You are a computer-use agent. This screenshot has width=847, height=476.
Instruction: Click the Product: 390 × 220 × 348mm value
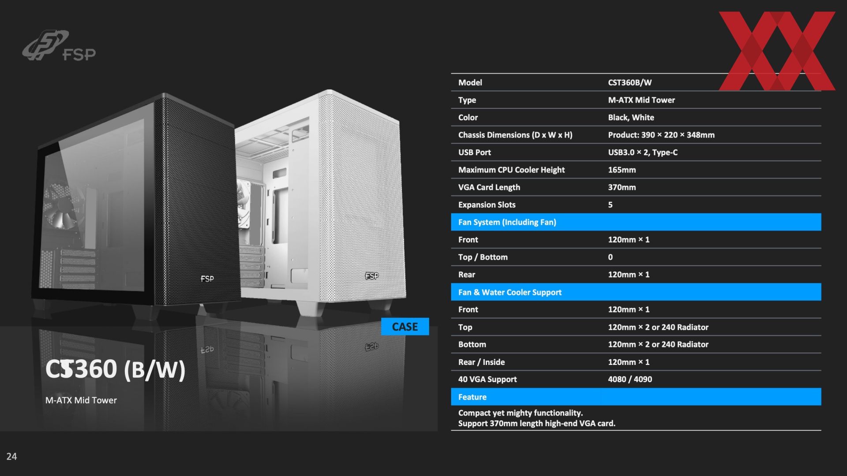(x=661, y=135)
